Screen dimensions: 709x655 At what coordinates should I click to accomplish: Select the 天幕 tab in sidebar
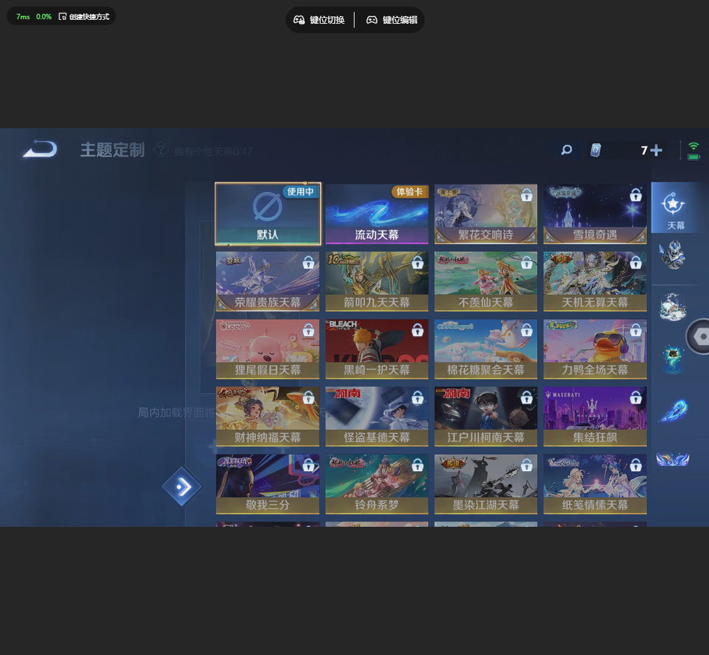tap(676, 208)
